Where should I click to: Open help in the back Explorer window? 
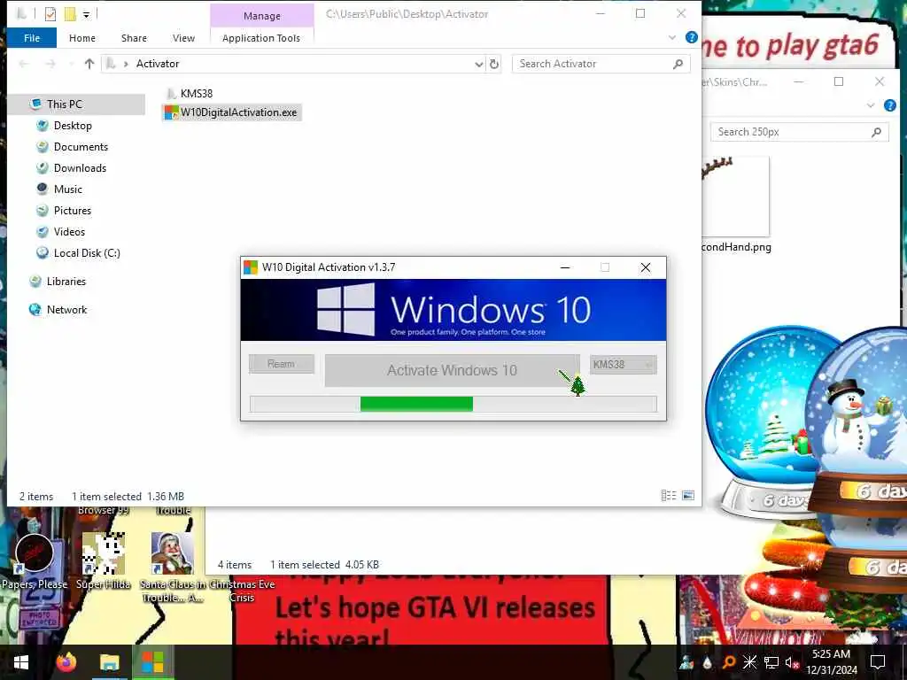[x=889, y=105]
